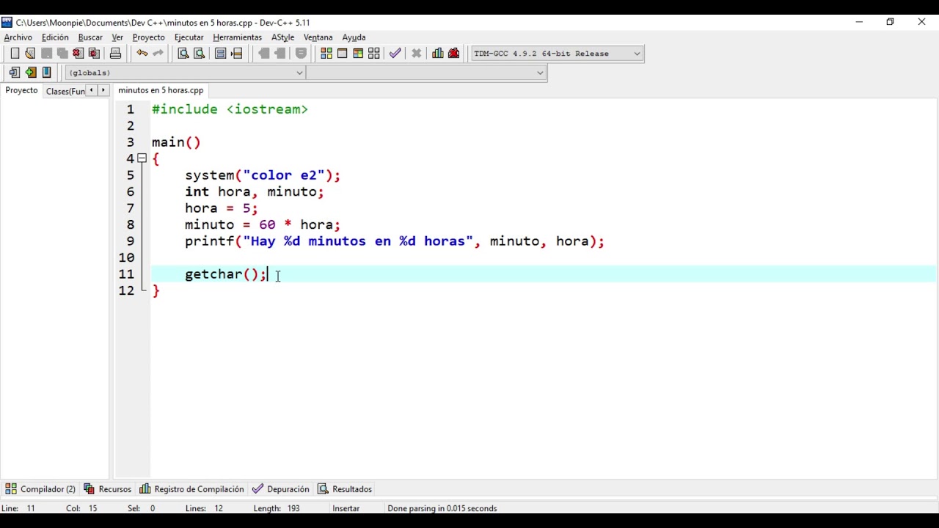Viewport: 939px width, 528px height.
Task: Start debugging with the checkmark icon
Action: pos(395,53)
